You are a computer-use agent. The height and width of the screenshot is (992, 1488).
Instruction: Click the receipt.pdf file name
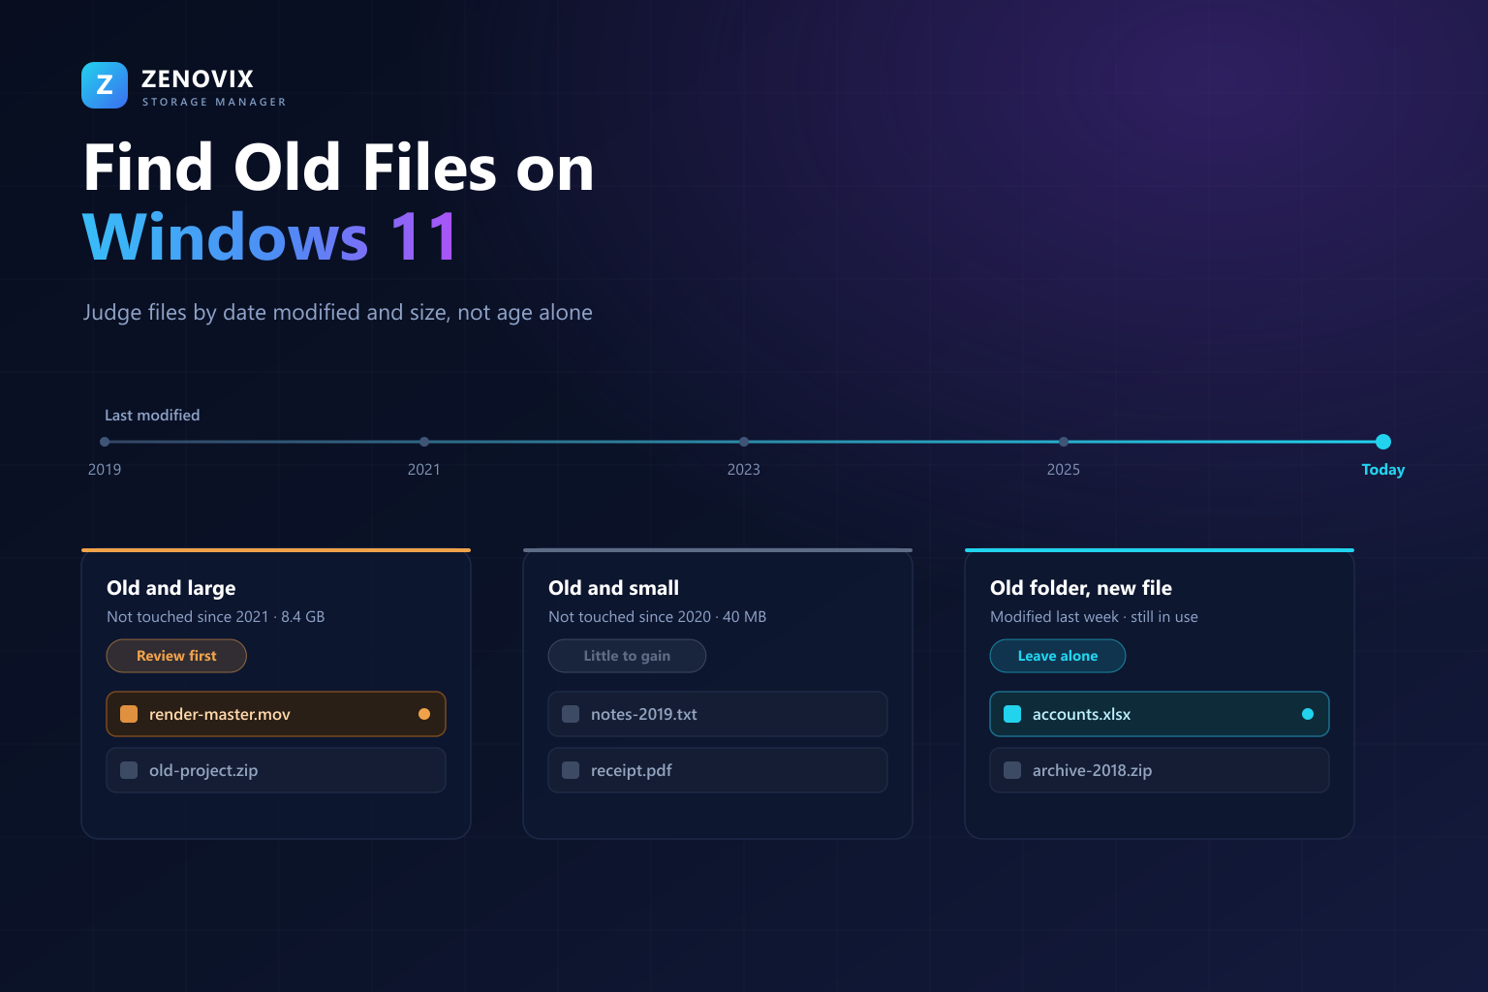pos(632,770)
